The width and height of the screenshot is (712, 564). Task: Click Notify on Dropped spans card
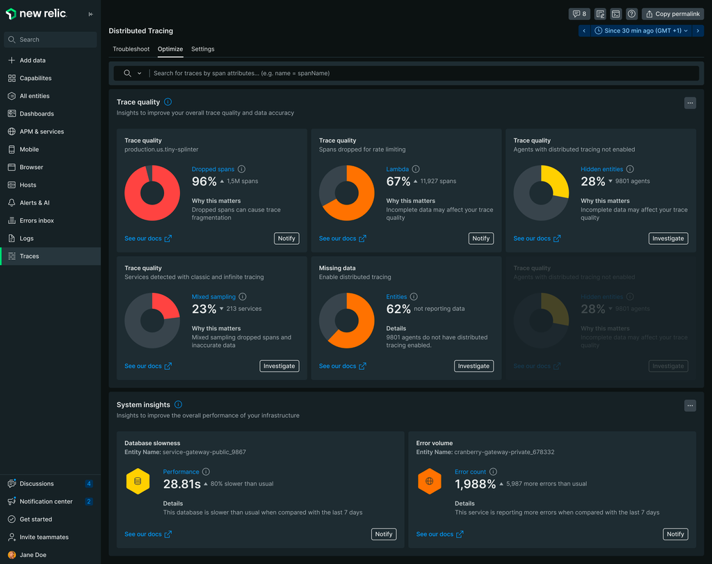tap(286, 239)
